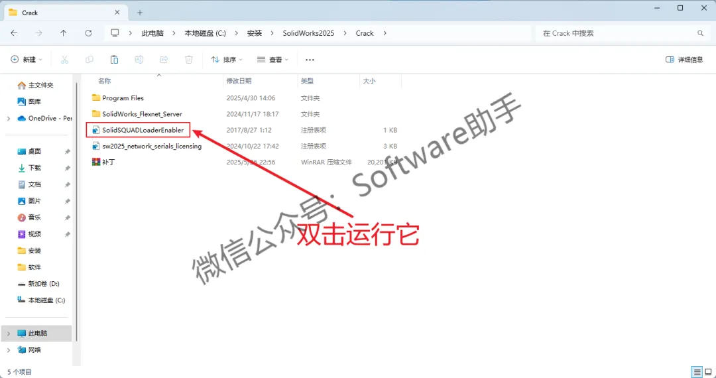Go up one folder level
Viewport: 716px width, 378px height.
point(64,33)
